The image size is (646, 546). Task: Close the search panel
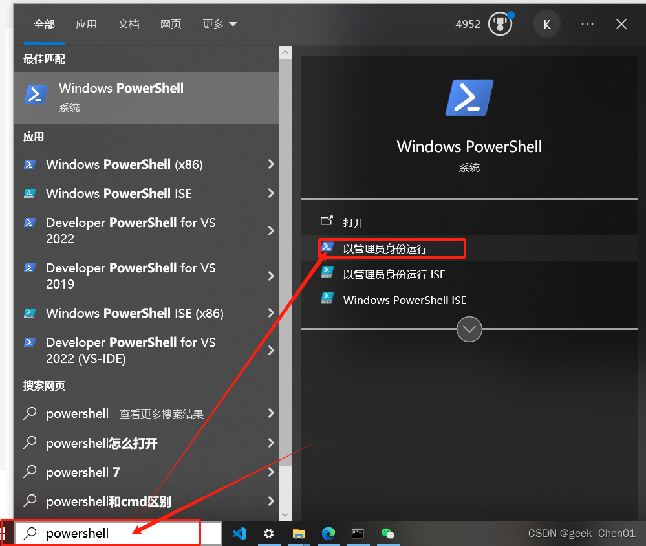[x=621, y=25]
